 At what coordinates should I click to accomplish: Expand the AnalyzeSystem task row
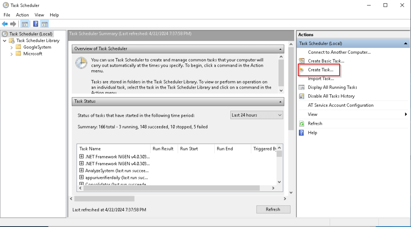(81, 170)
